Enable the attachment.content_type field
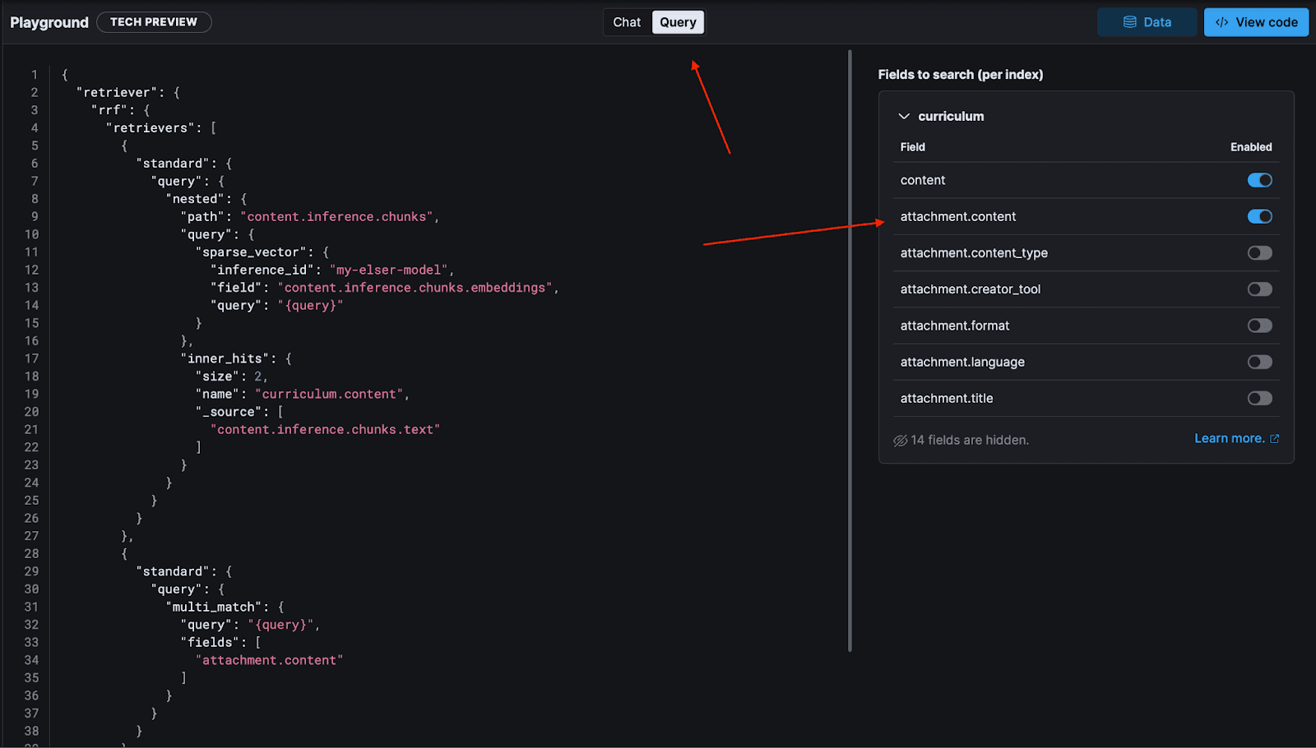The width and height of the screenshot is (1316, 748). (1259, 252)
